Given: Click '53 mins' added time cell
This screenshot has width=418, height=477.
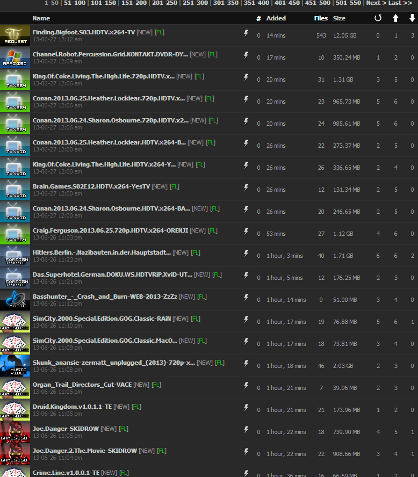Looking at the screenshot, I should click(276, 234).
